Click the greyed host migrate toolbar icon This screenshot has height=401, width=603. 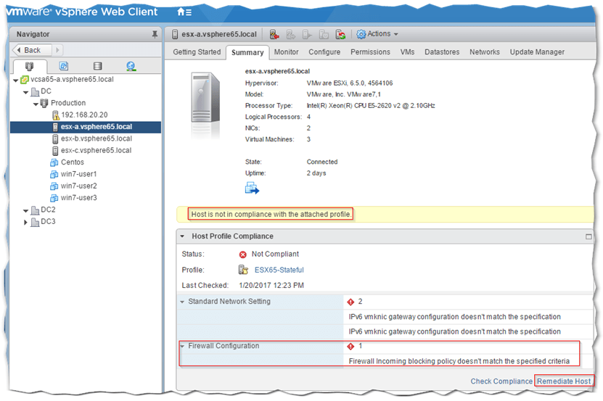pyautogui.click(x=291, y=35)
